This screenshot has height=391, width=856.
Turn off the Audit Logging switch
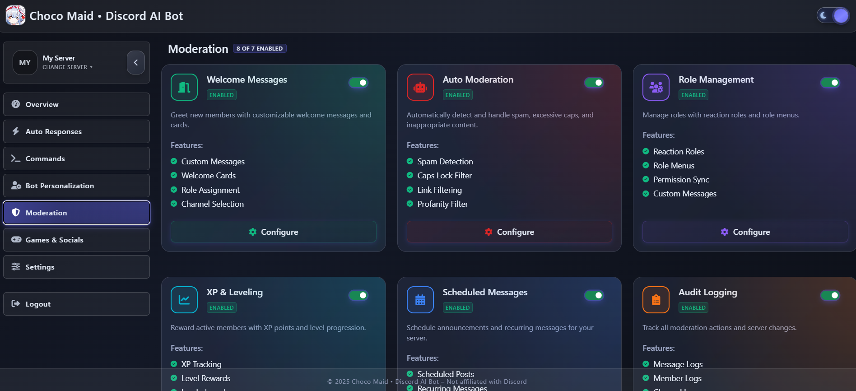[x=830, y=295]
